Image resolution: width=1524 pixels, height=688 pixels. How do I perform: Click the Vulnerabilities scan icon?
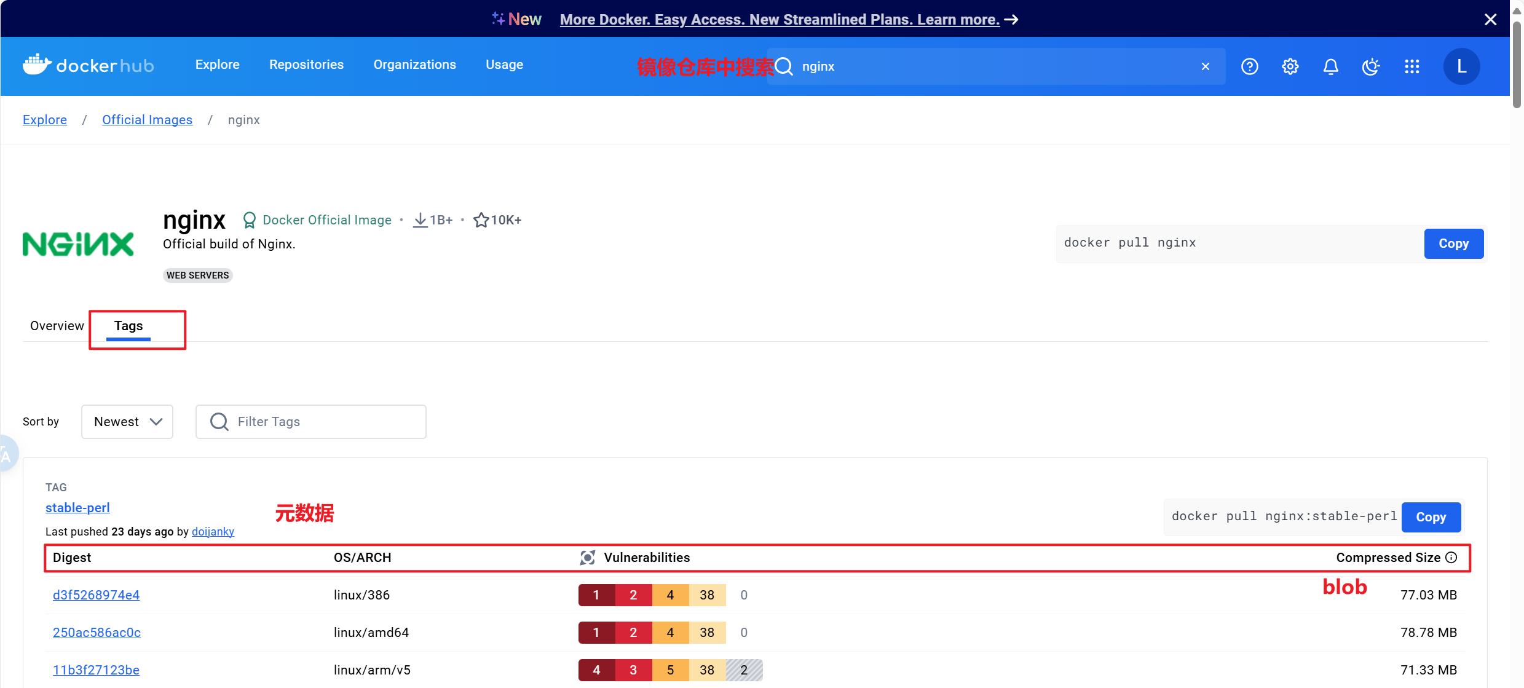(588, 558)
